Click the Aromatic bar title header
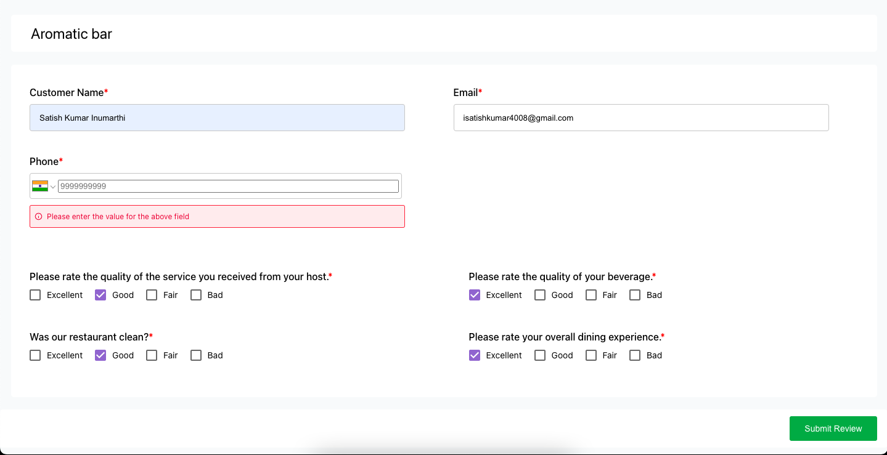 click(72, 34)
